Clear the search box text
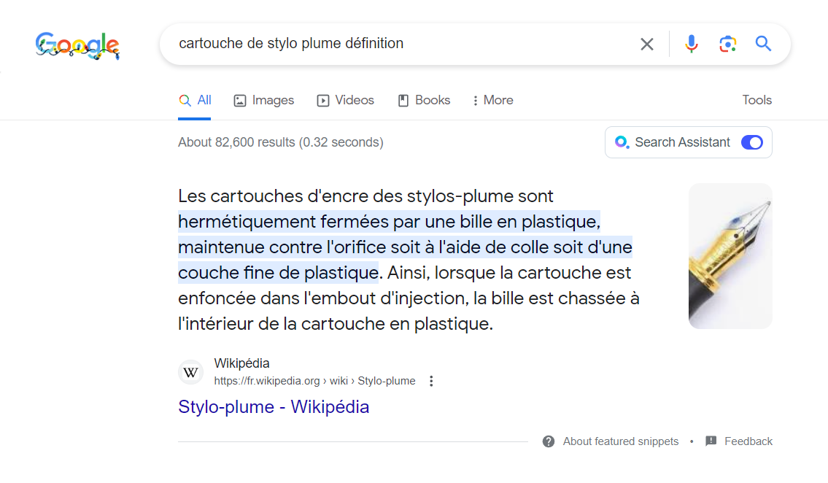This screenshot has width=828, height=483. (x=646, y=44)
